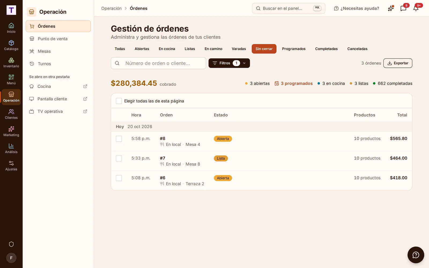Click the shield icon in the sidebar

(11, 244)
